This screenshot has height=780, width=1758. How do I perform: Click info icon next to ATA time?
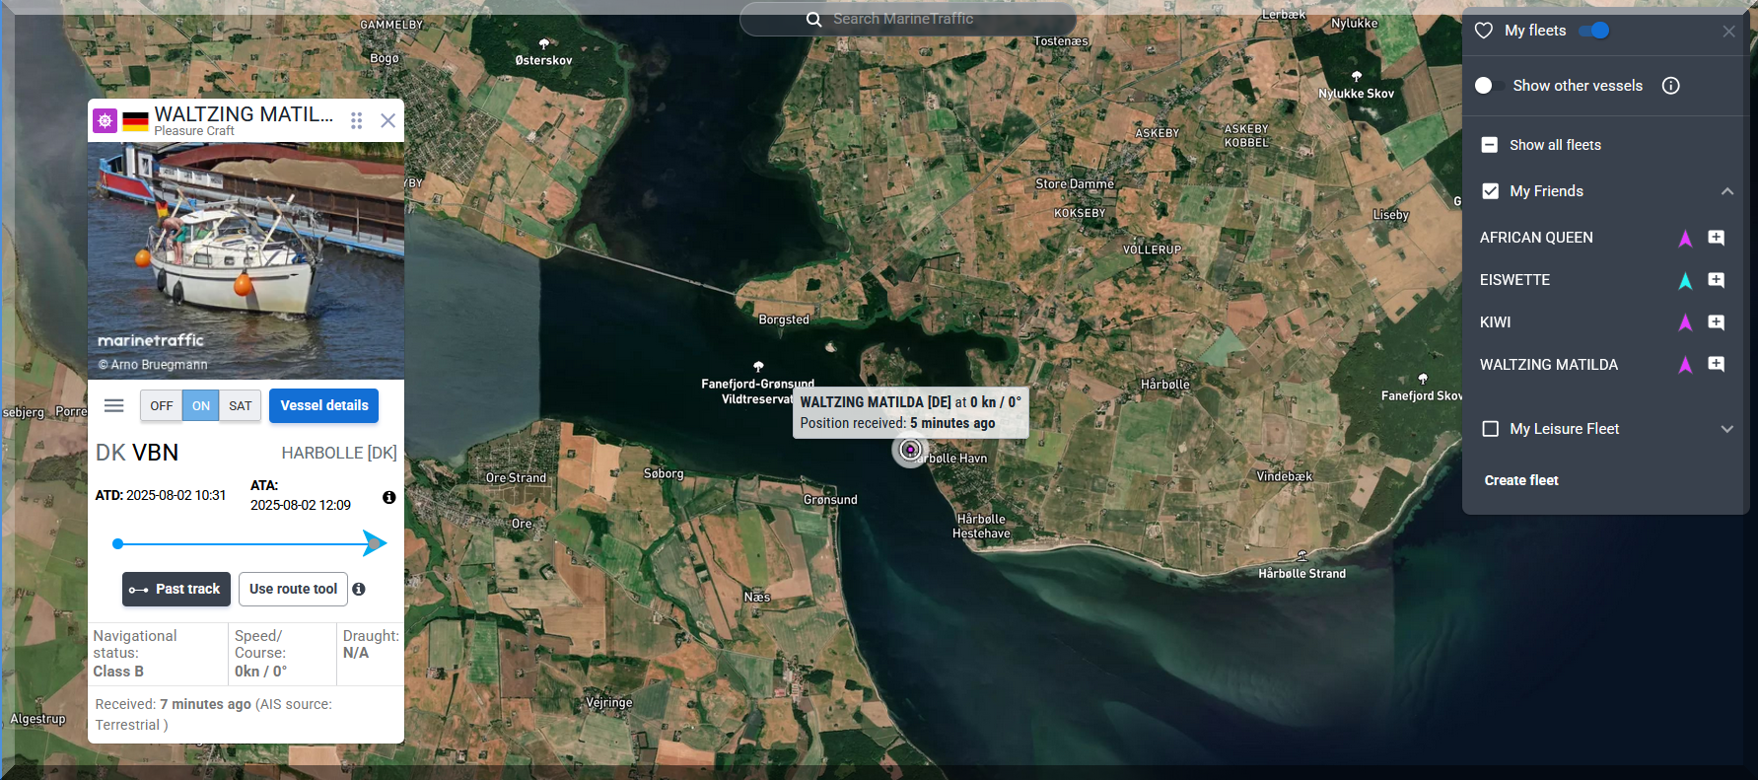389,497
